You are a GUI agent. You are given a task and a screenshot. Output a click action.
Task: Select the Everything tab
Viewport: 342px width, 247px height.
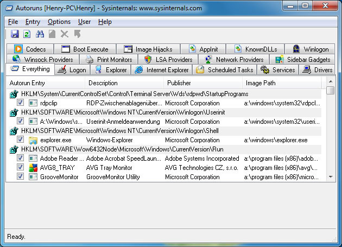[30, 69]
